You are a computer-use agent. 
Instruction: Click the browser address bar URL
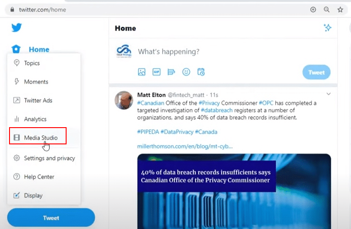[43, 10]
